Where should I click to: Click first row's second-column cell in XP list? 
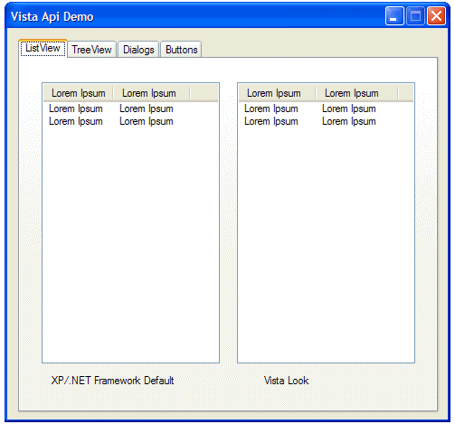147,108
